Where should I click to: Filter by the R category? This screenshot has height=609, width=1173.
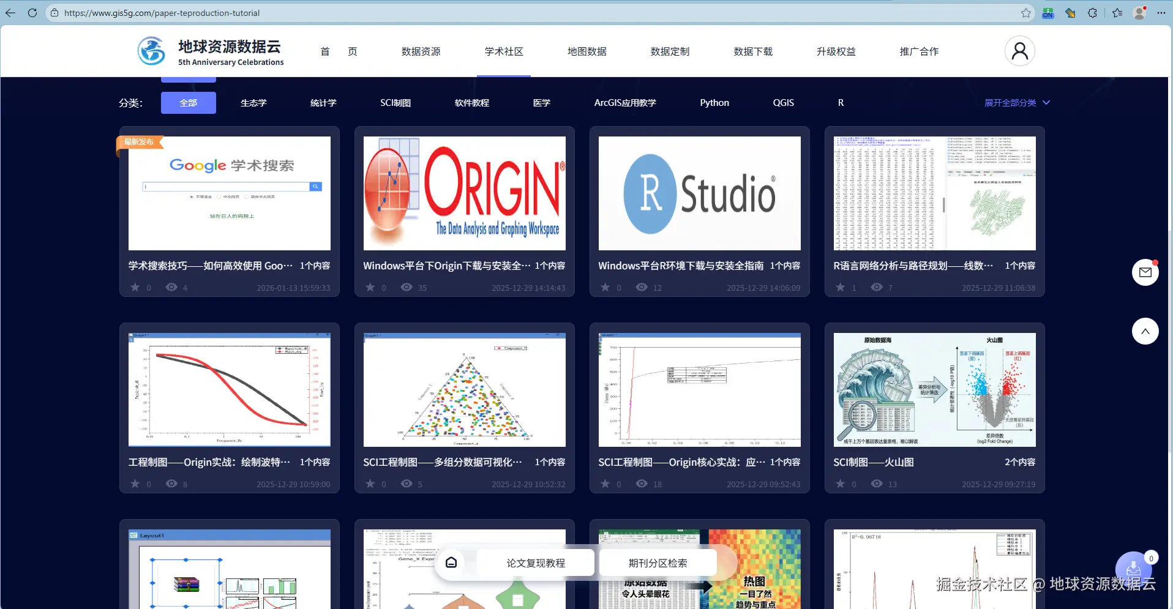(841, 103)
